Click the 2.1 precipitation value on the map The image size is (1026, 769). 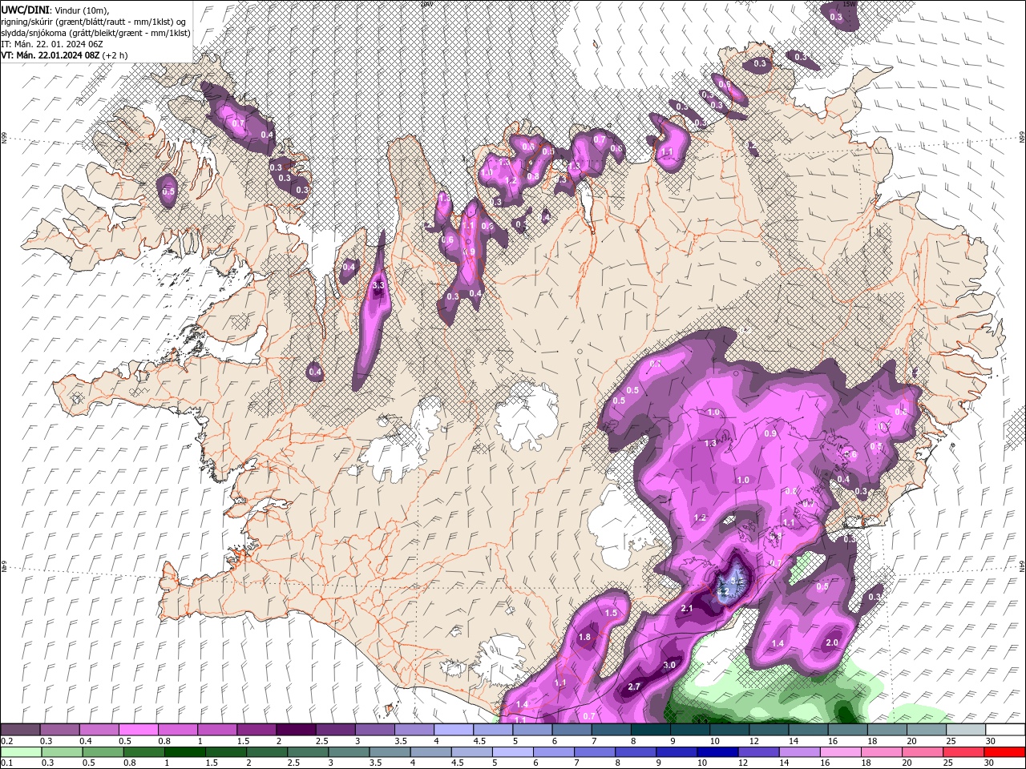pos(687,609)
